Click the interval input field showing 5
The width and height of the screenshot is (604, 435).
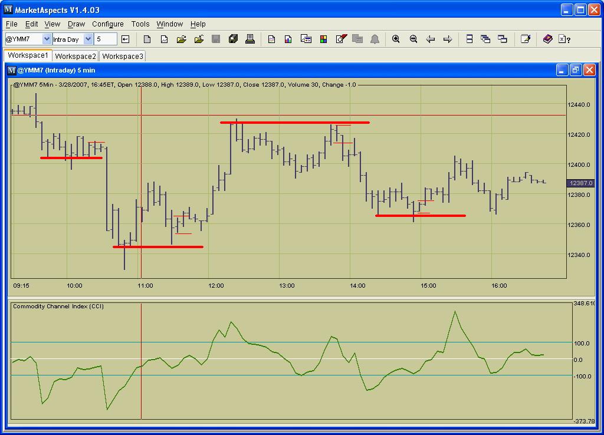106,39
